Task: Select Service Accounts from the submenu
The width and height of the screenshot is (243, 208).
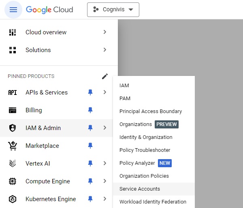Action: (x=140, y=189)
